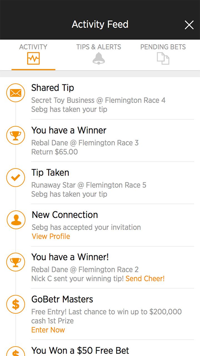Open the You Won a $50 Free Bet entry
The width and height of the screenshot is (200, 356).
point(80,350)
